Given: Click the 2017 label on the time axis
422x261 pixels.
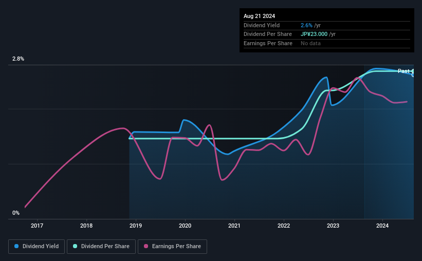Looking at the screenshot, I should pos(37,226).
